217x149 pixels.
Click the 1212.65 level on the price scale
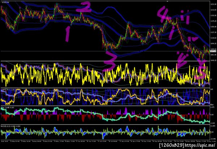[213, 10]
